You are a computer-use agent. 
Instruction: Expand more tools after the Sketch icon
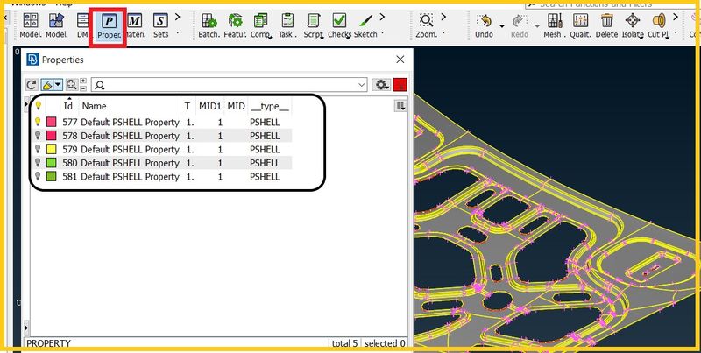pyautogui.click(x=382, y=17)
